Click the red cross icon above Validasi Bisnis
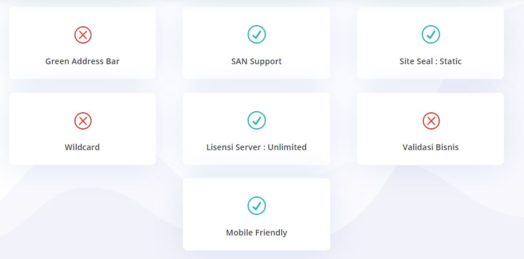This screenshot has height=259, width=524. (431, 121)
